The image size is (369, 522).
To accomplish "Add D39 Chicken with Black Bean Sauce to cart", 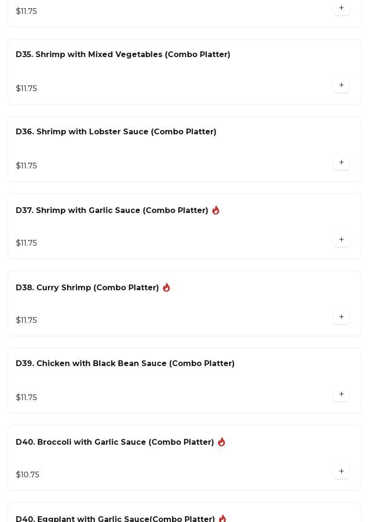I will pyautogui.click(x=341, y=394).
